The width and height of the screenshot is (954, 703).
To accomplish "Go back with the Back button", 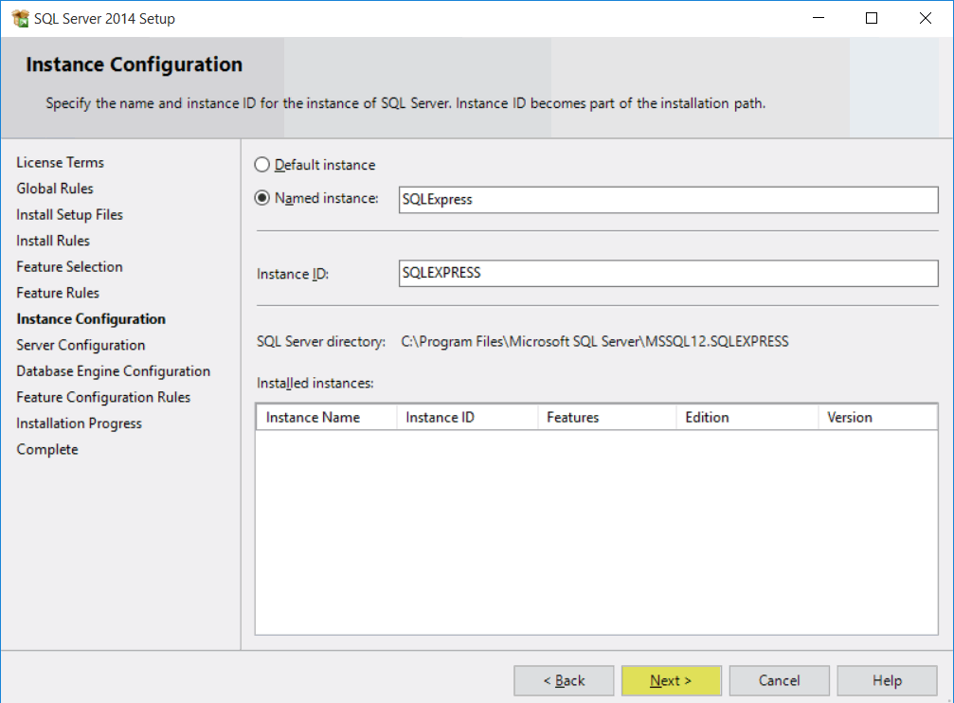I will point(564,680).
